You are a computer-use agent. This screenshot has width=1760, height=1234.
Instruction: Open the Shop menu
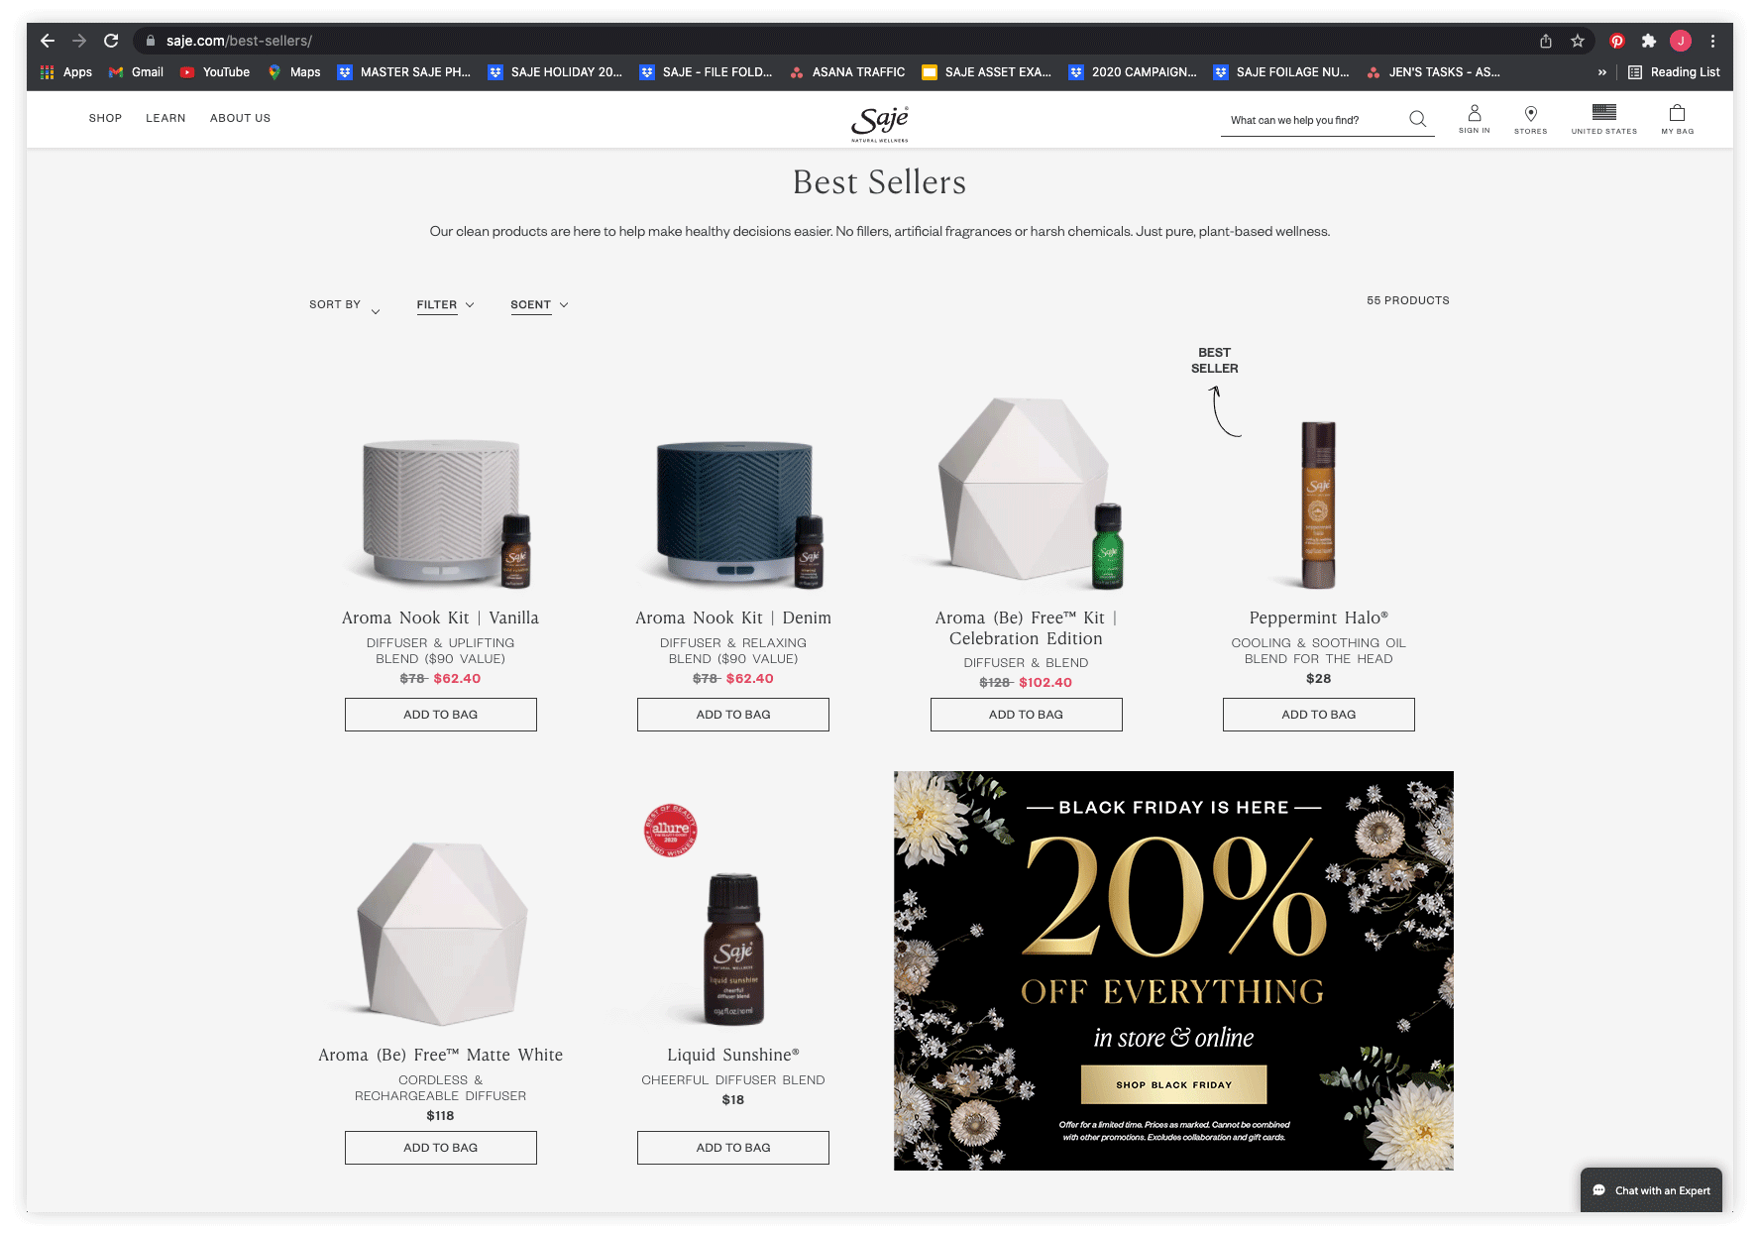click(x=105, y=118)
